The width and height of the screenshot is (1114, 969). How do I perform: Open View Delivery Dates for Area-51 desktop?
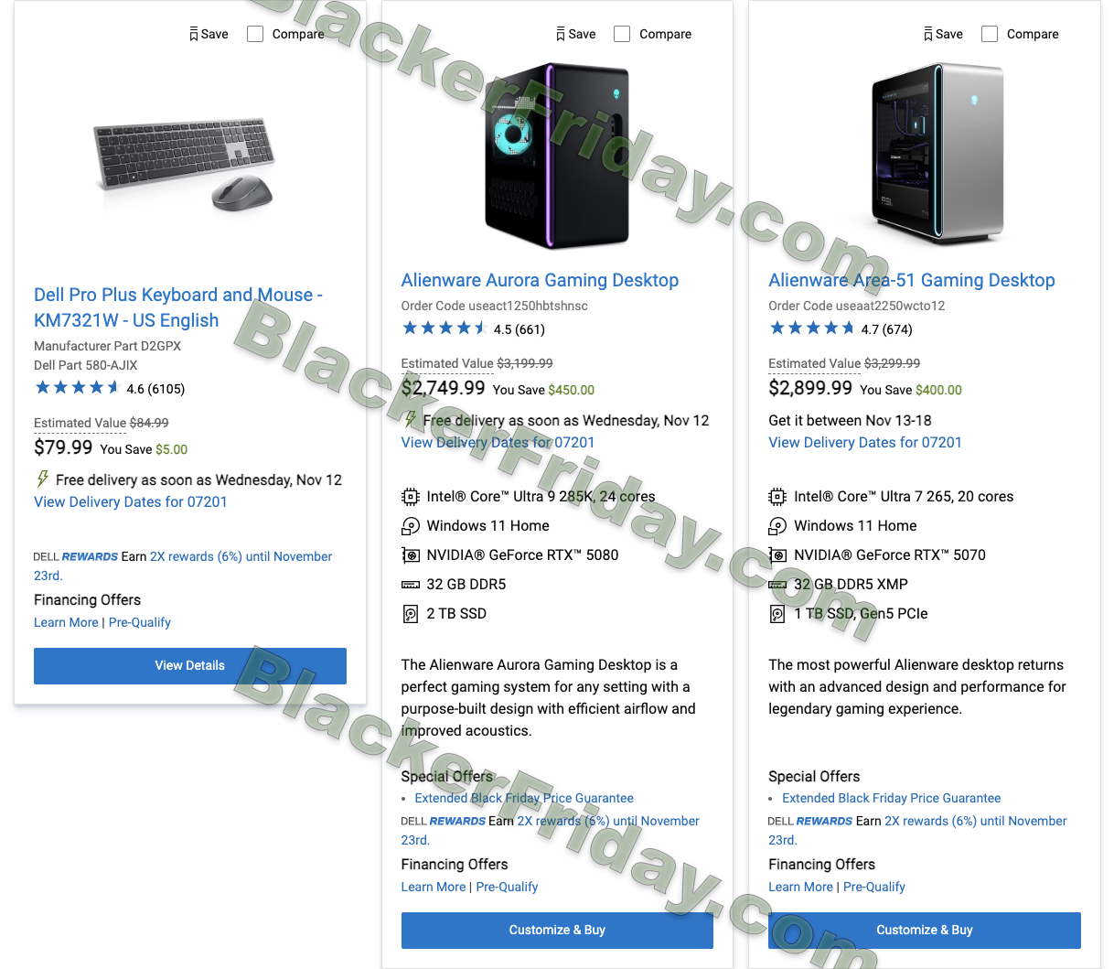(865, 443)
